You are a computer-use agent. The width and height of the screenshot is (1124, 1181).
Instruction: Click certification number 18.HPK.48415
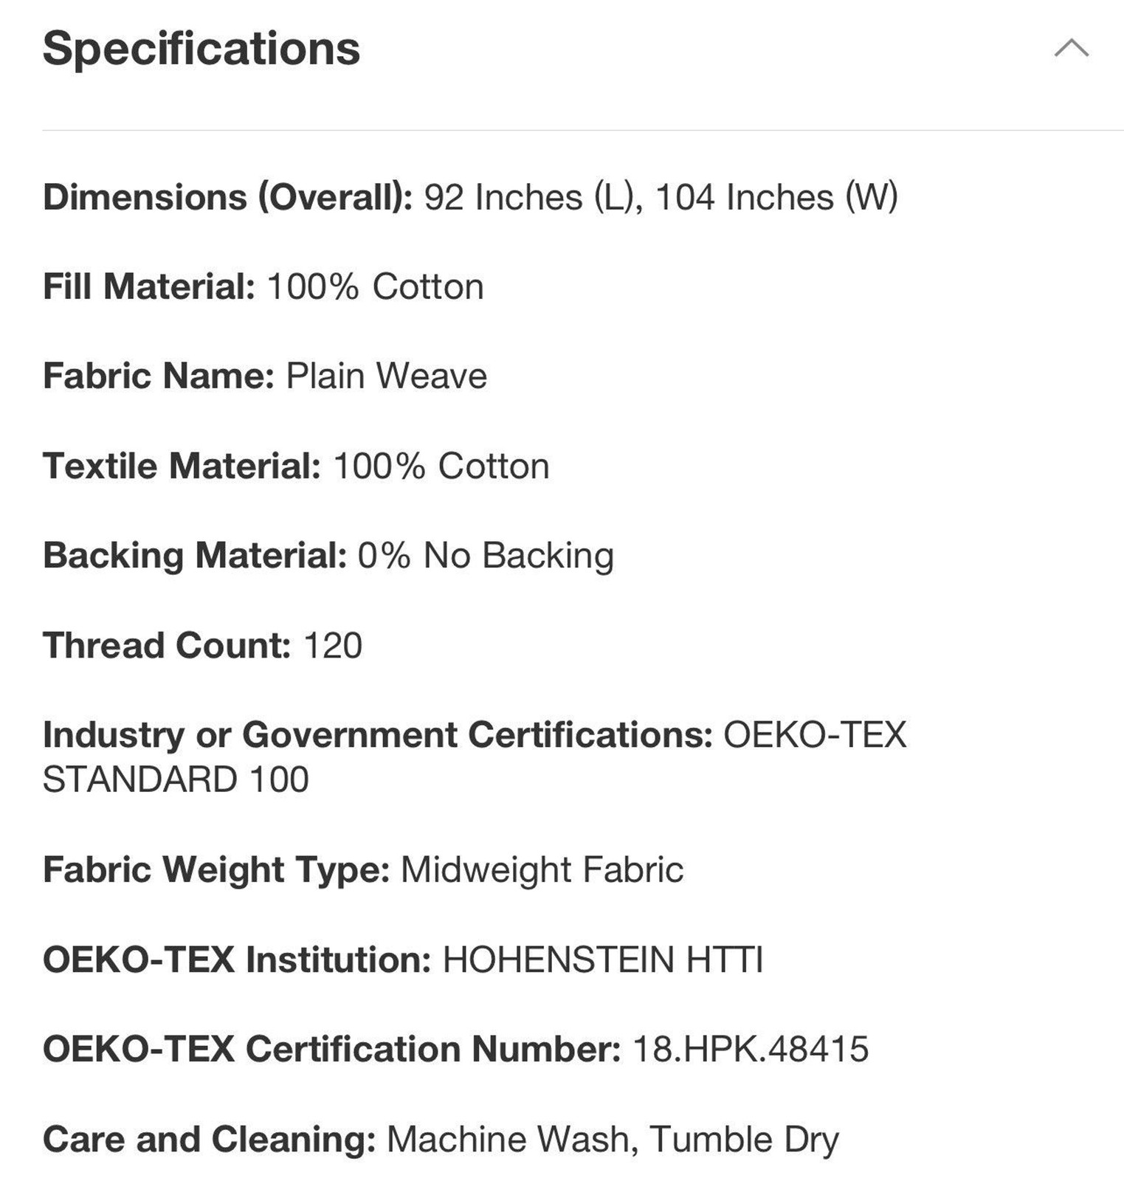[751, 1049]
